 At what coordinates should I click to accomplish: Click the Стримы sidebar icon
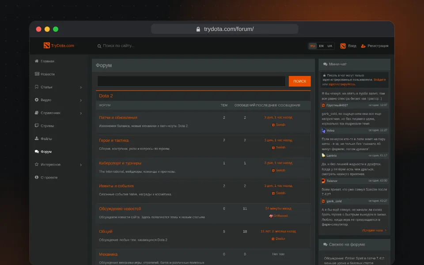click(37, 125)
